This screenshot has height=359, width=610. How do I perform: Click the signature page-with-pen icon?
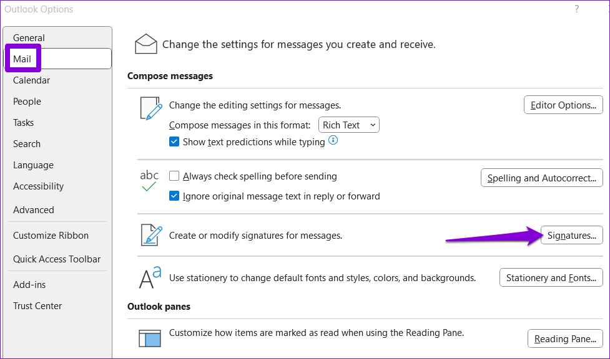coord(150,235)
